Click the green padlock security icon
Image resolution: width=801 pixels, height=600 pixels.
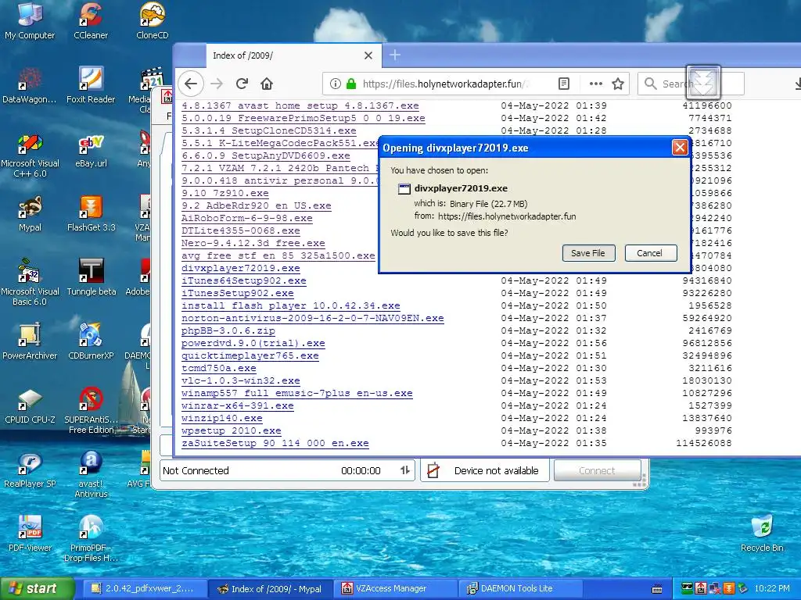(x=351, y=84)
